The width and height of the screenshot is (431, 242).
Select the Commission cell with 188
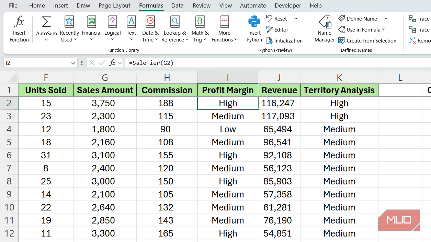167,103
